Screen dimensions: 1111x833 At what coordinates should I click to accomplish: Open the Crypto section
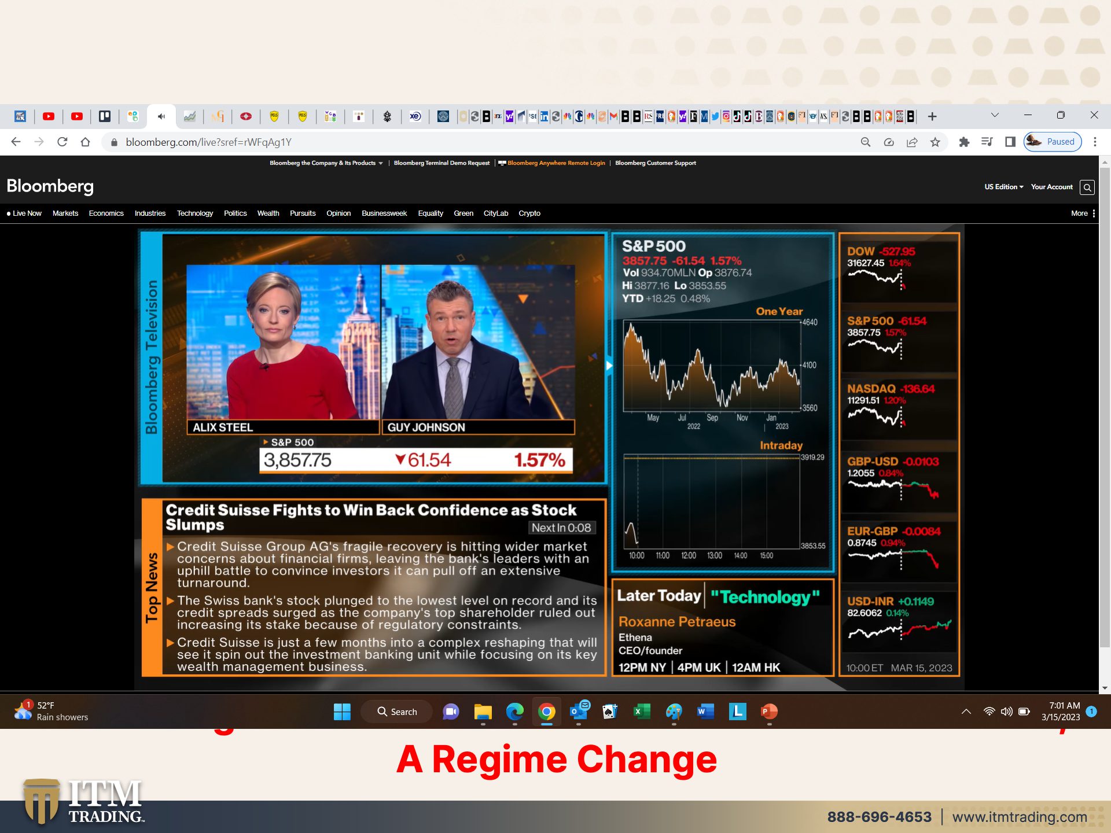(x=529, y=213)
